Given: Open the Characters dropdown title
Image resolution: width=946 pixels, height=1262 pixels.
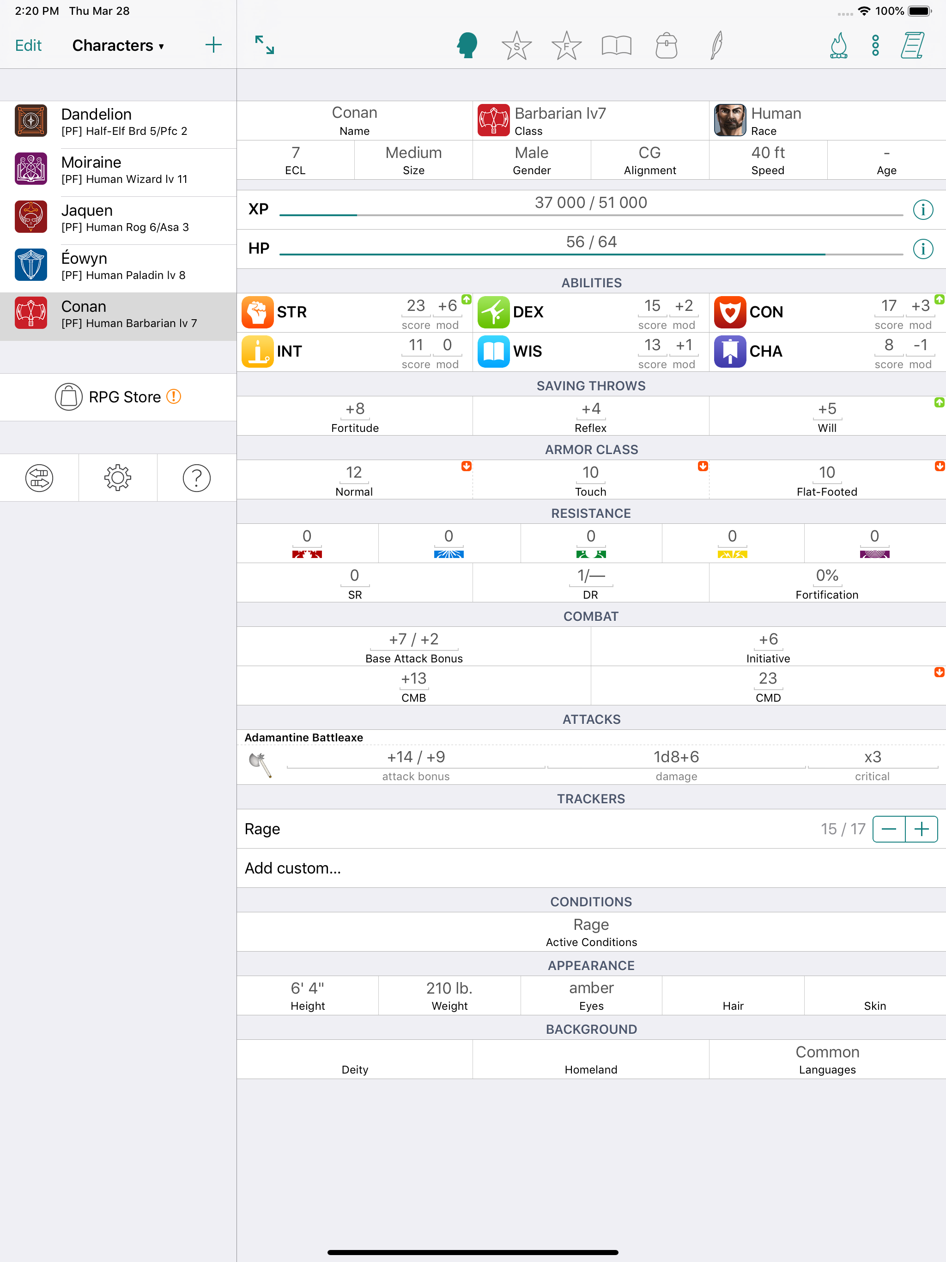Looking at the screenshot, I should click(118, 45).
